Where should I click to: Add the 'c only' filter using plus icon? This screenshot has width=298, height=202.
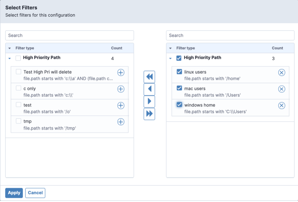[x=121, y=89]
